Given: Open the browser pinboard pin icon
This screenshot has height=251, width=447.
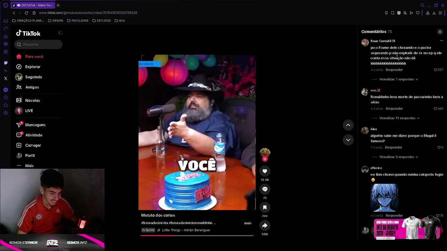Looking at the screenshot, I should [386, 13].
